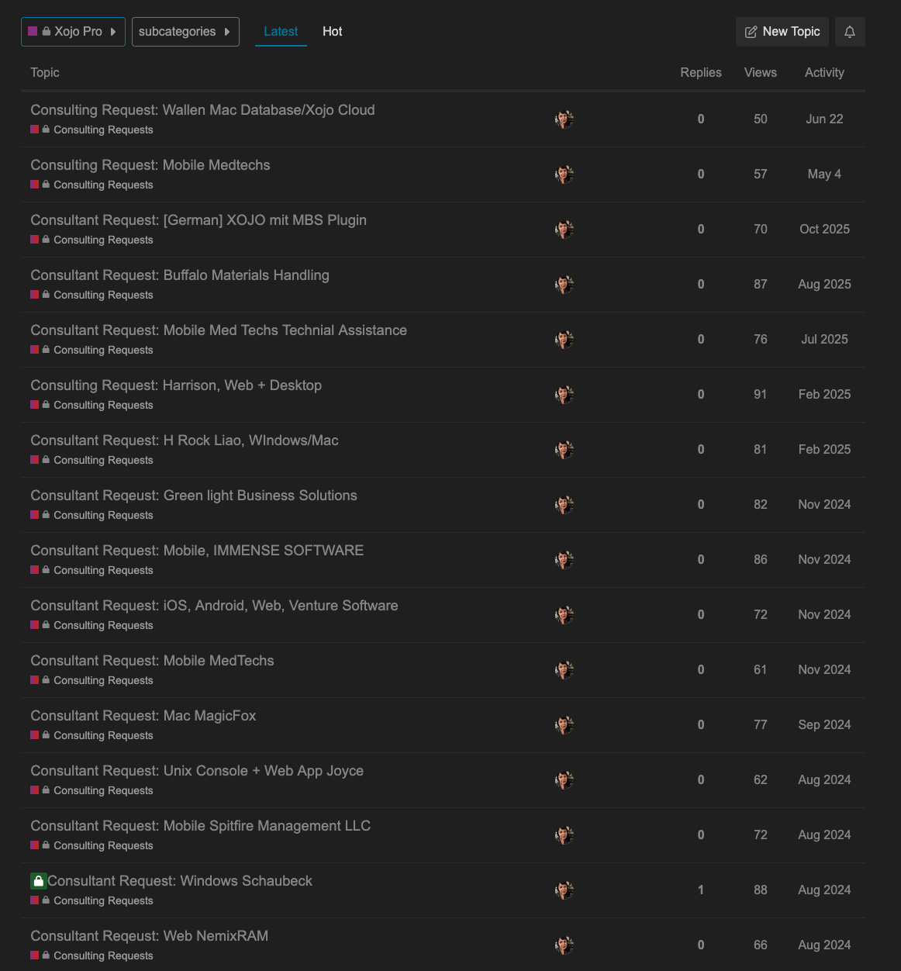Switch to the Hot tab

tap(332, 32)
